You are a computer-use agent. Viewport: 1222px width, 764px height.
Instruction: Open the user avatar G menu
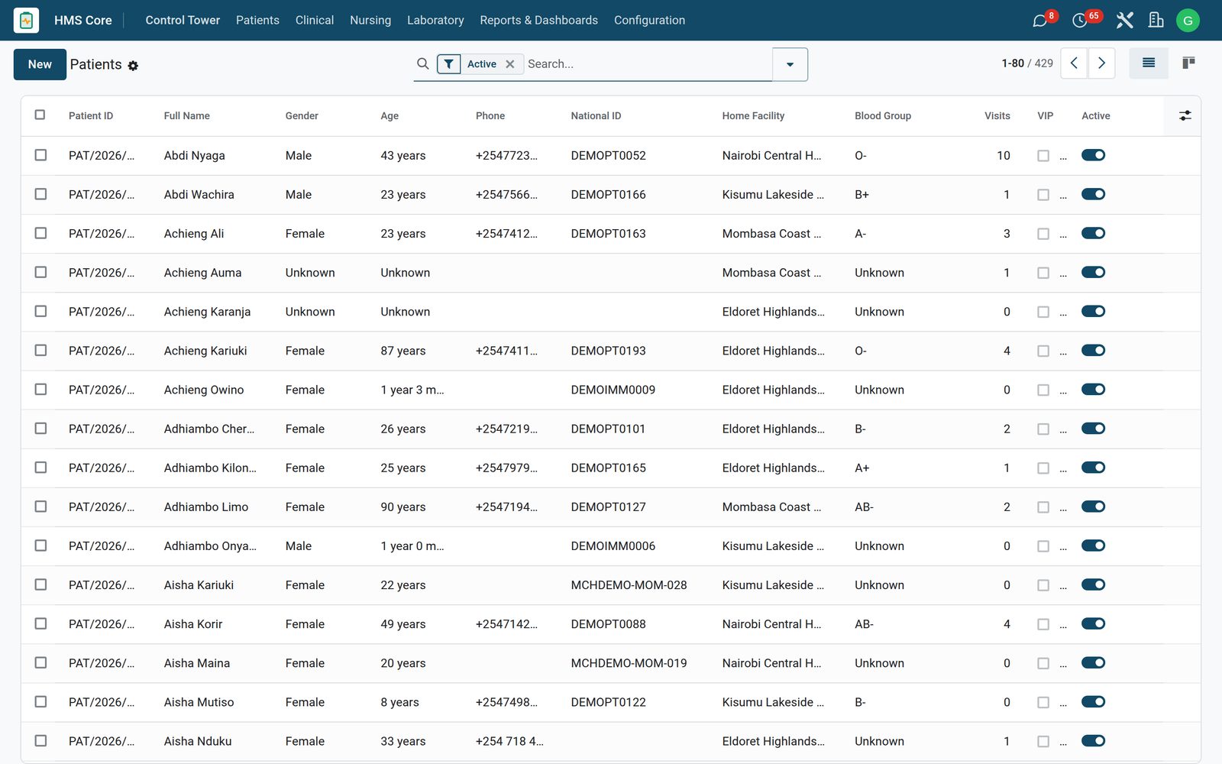(1188, 21)
